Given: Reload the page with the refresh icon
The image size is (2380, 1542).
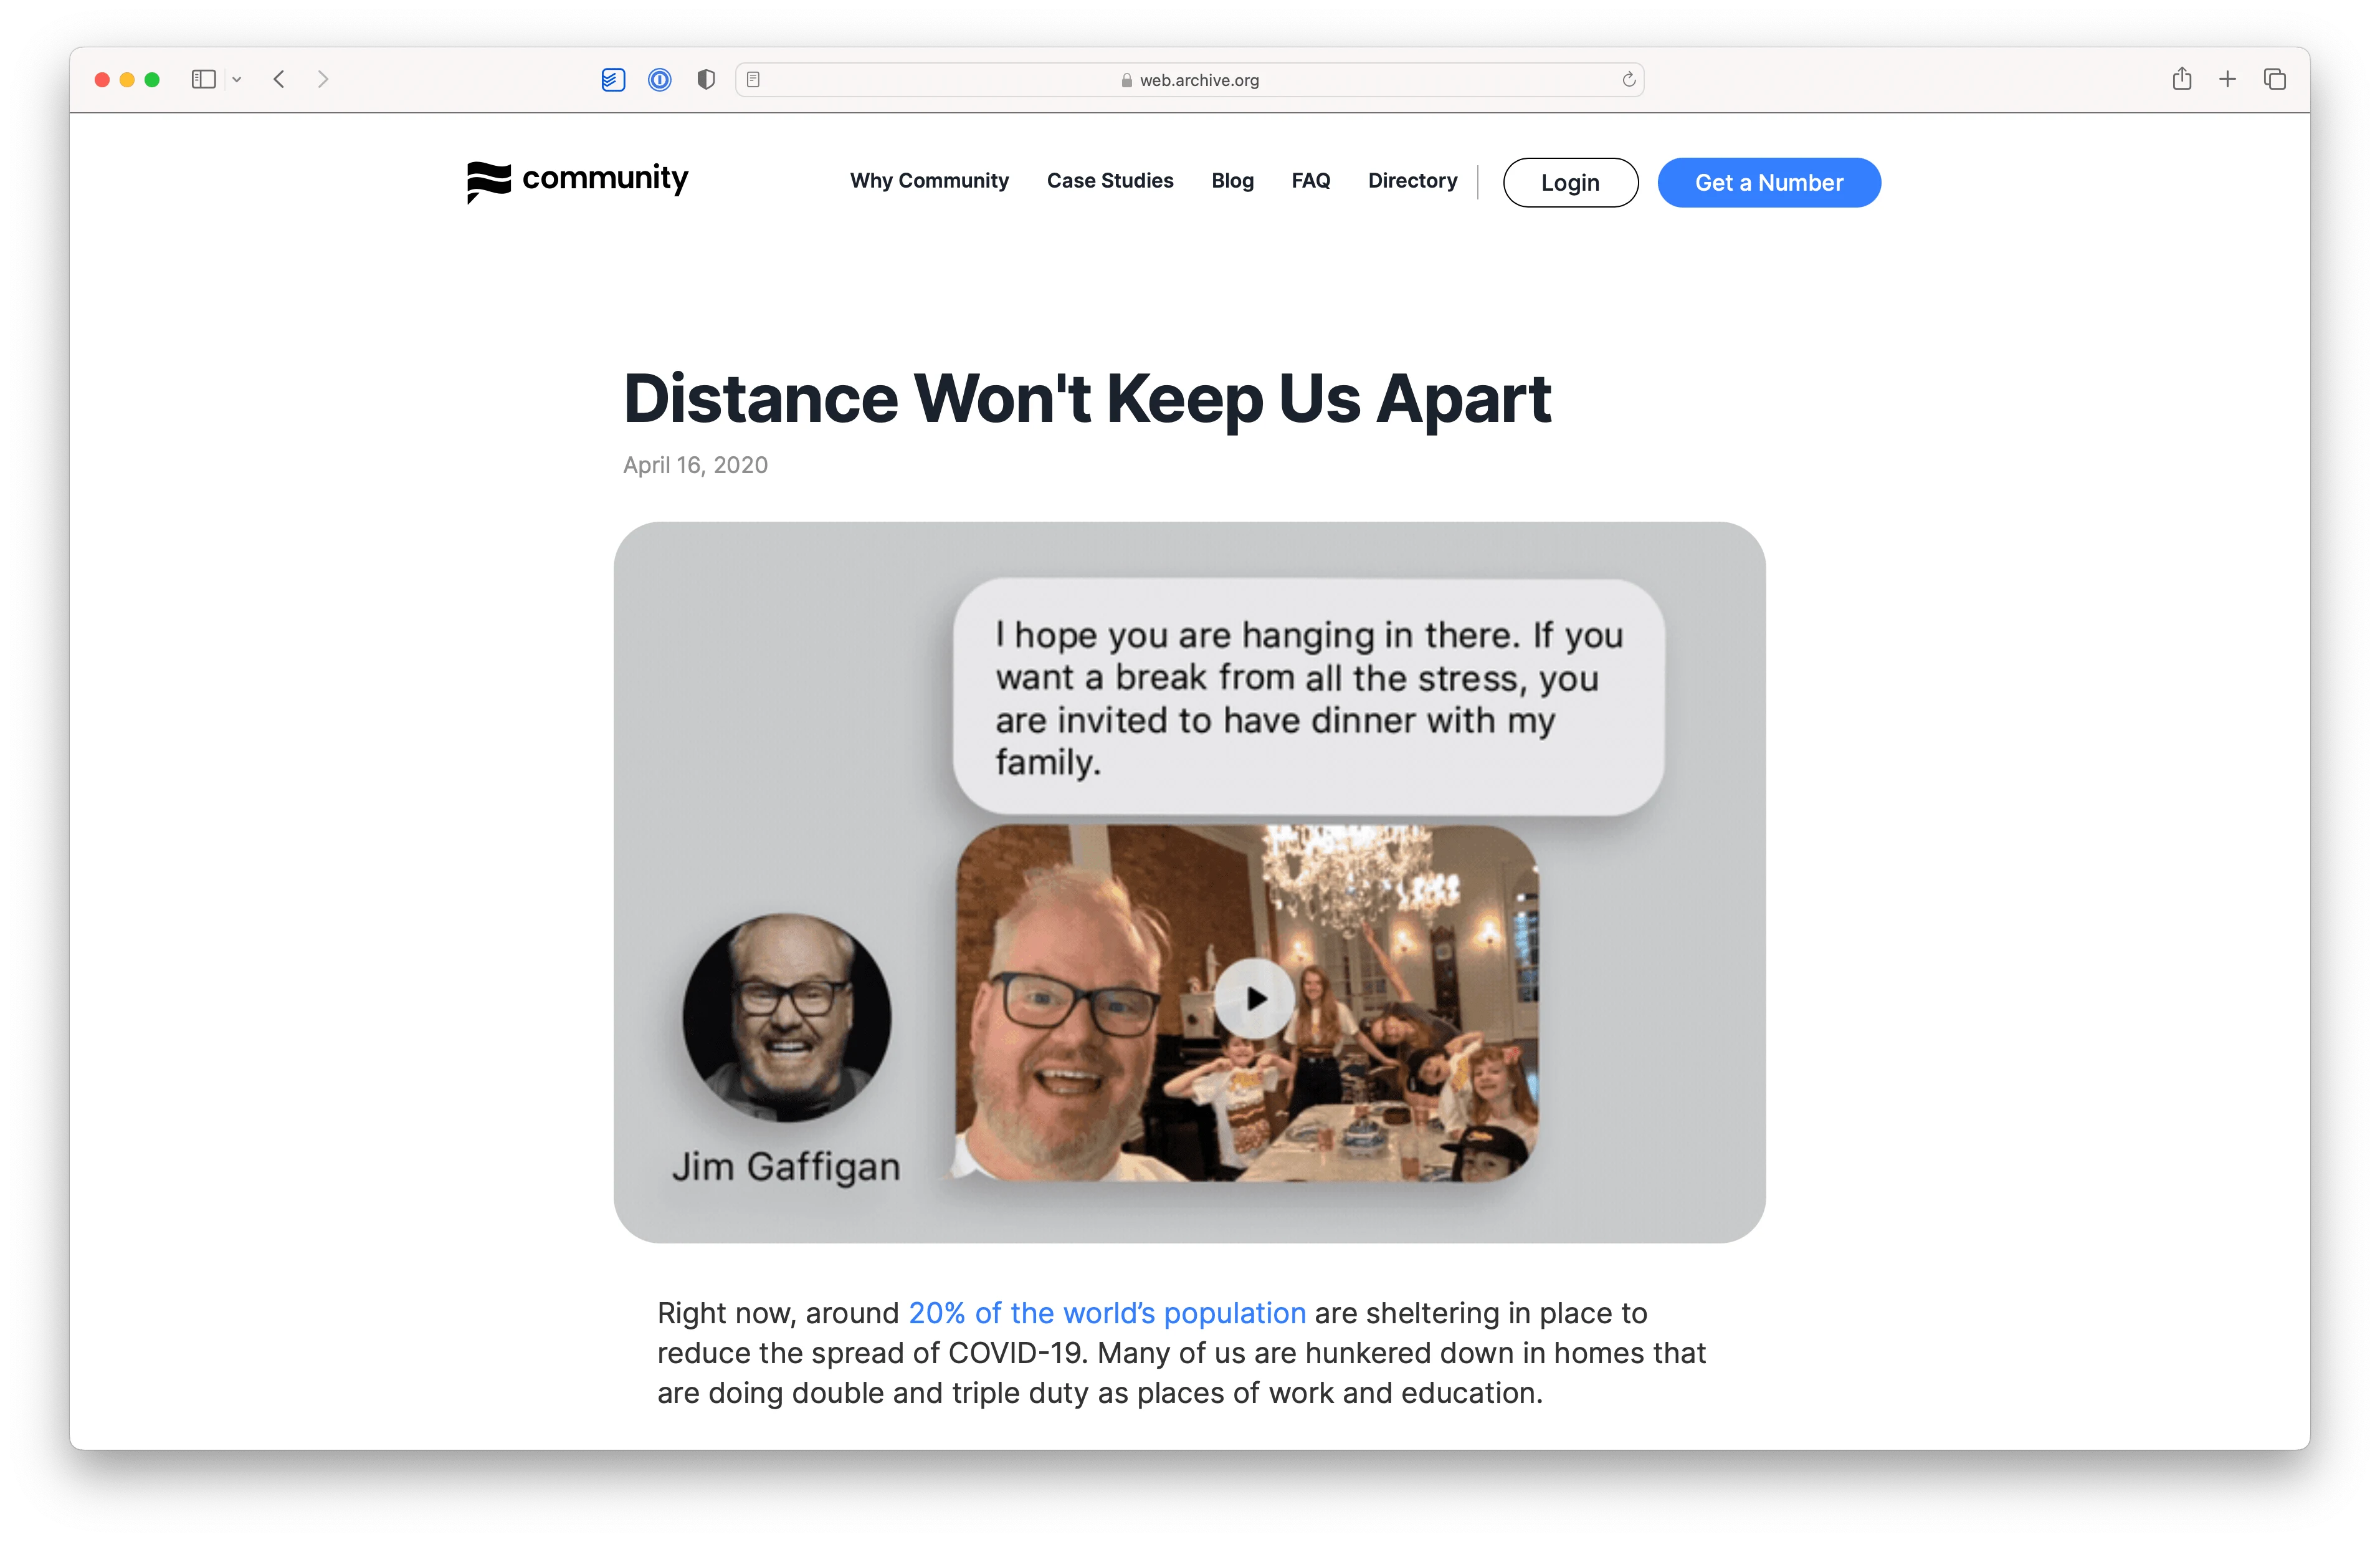Looking at the screenshot, I should click(1628, 79).
